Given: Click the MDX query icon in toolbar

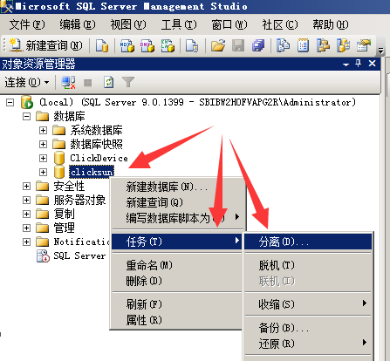Looking at the screenshot, I should click(127, 45).
